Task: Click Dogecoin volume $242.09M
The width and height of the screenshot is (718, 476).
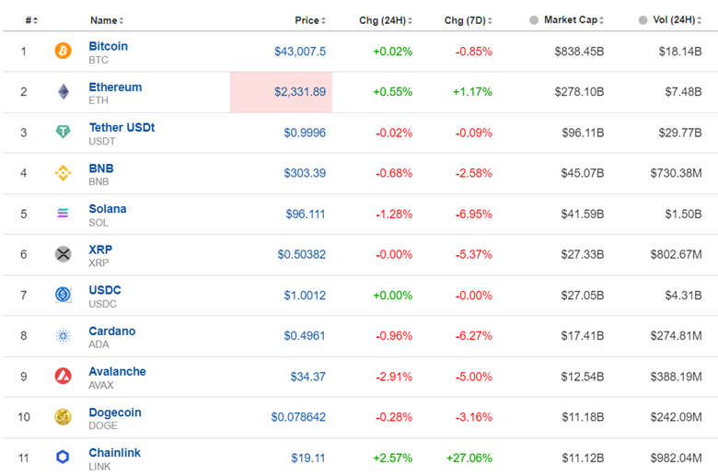Action: click(676, 417)
